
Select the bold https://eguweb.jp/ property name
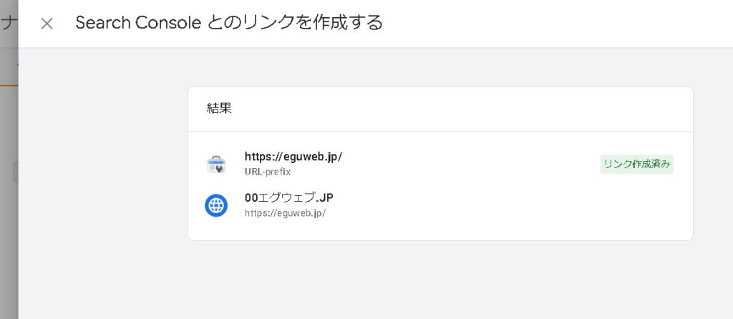coord(293,157)
